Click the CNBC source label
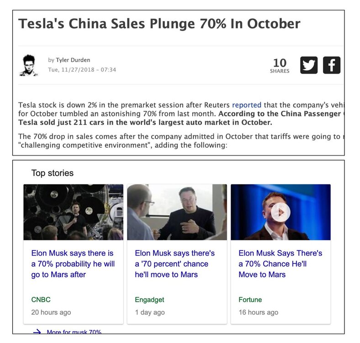Viewport: 360px width, 343px height. [x=41, y=300]
